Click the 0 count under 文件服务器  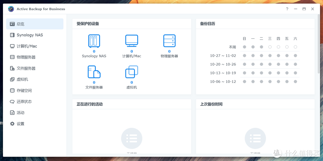(x=94, y=83)
